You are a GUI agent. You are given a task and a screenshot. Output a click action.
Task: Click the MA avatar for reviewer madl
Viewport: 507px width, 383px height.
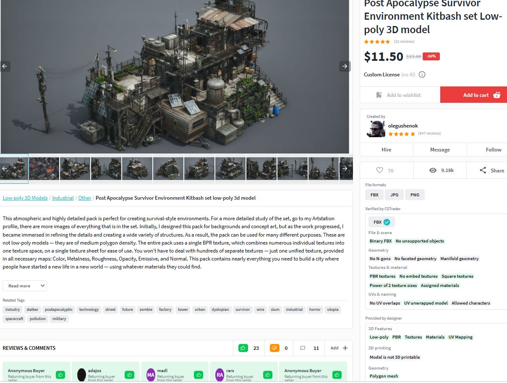point(151,374)
